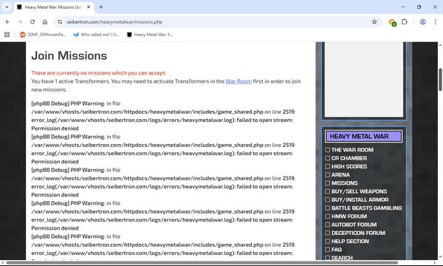Open The War Room from sidebar

click(352, 150)
